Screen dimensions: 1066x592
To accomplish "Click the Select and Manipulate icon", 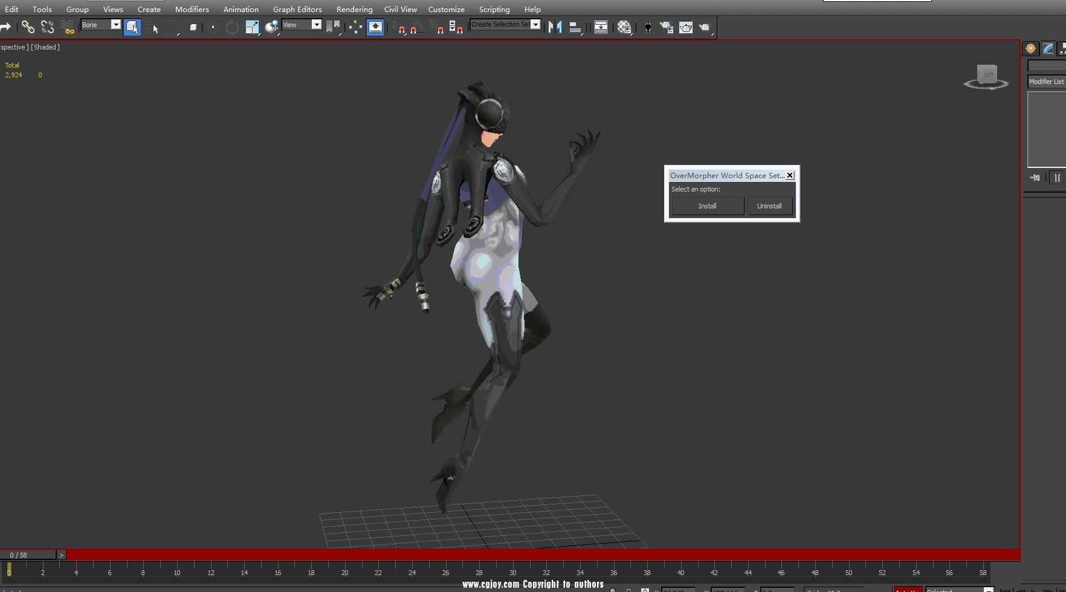I will click(355, 27).
